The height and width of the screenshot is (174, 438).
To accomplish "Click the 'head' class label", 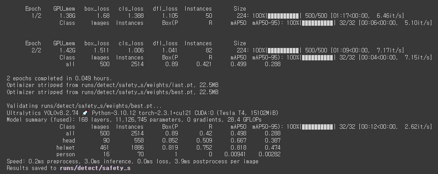I will (69, 140).
